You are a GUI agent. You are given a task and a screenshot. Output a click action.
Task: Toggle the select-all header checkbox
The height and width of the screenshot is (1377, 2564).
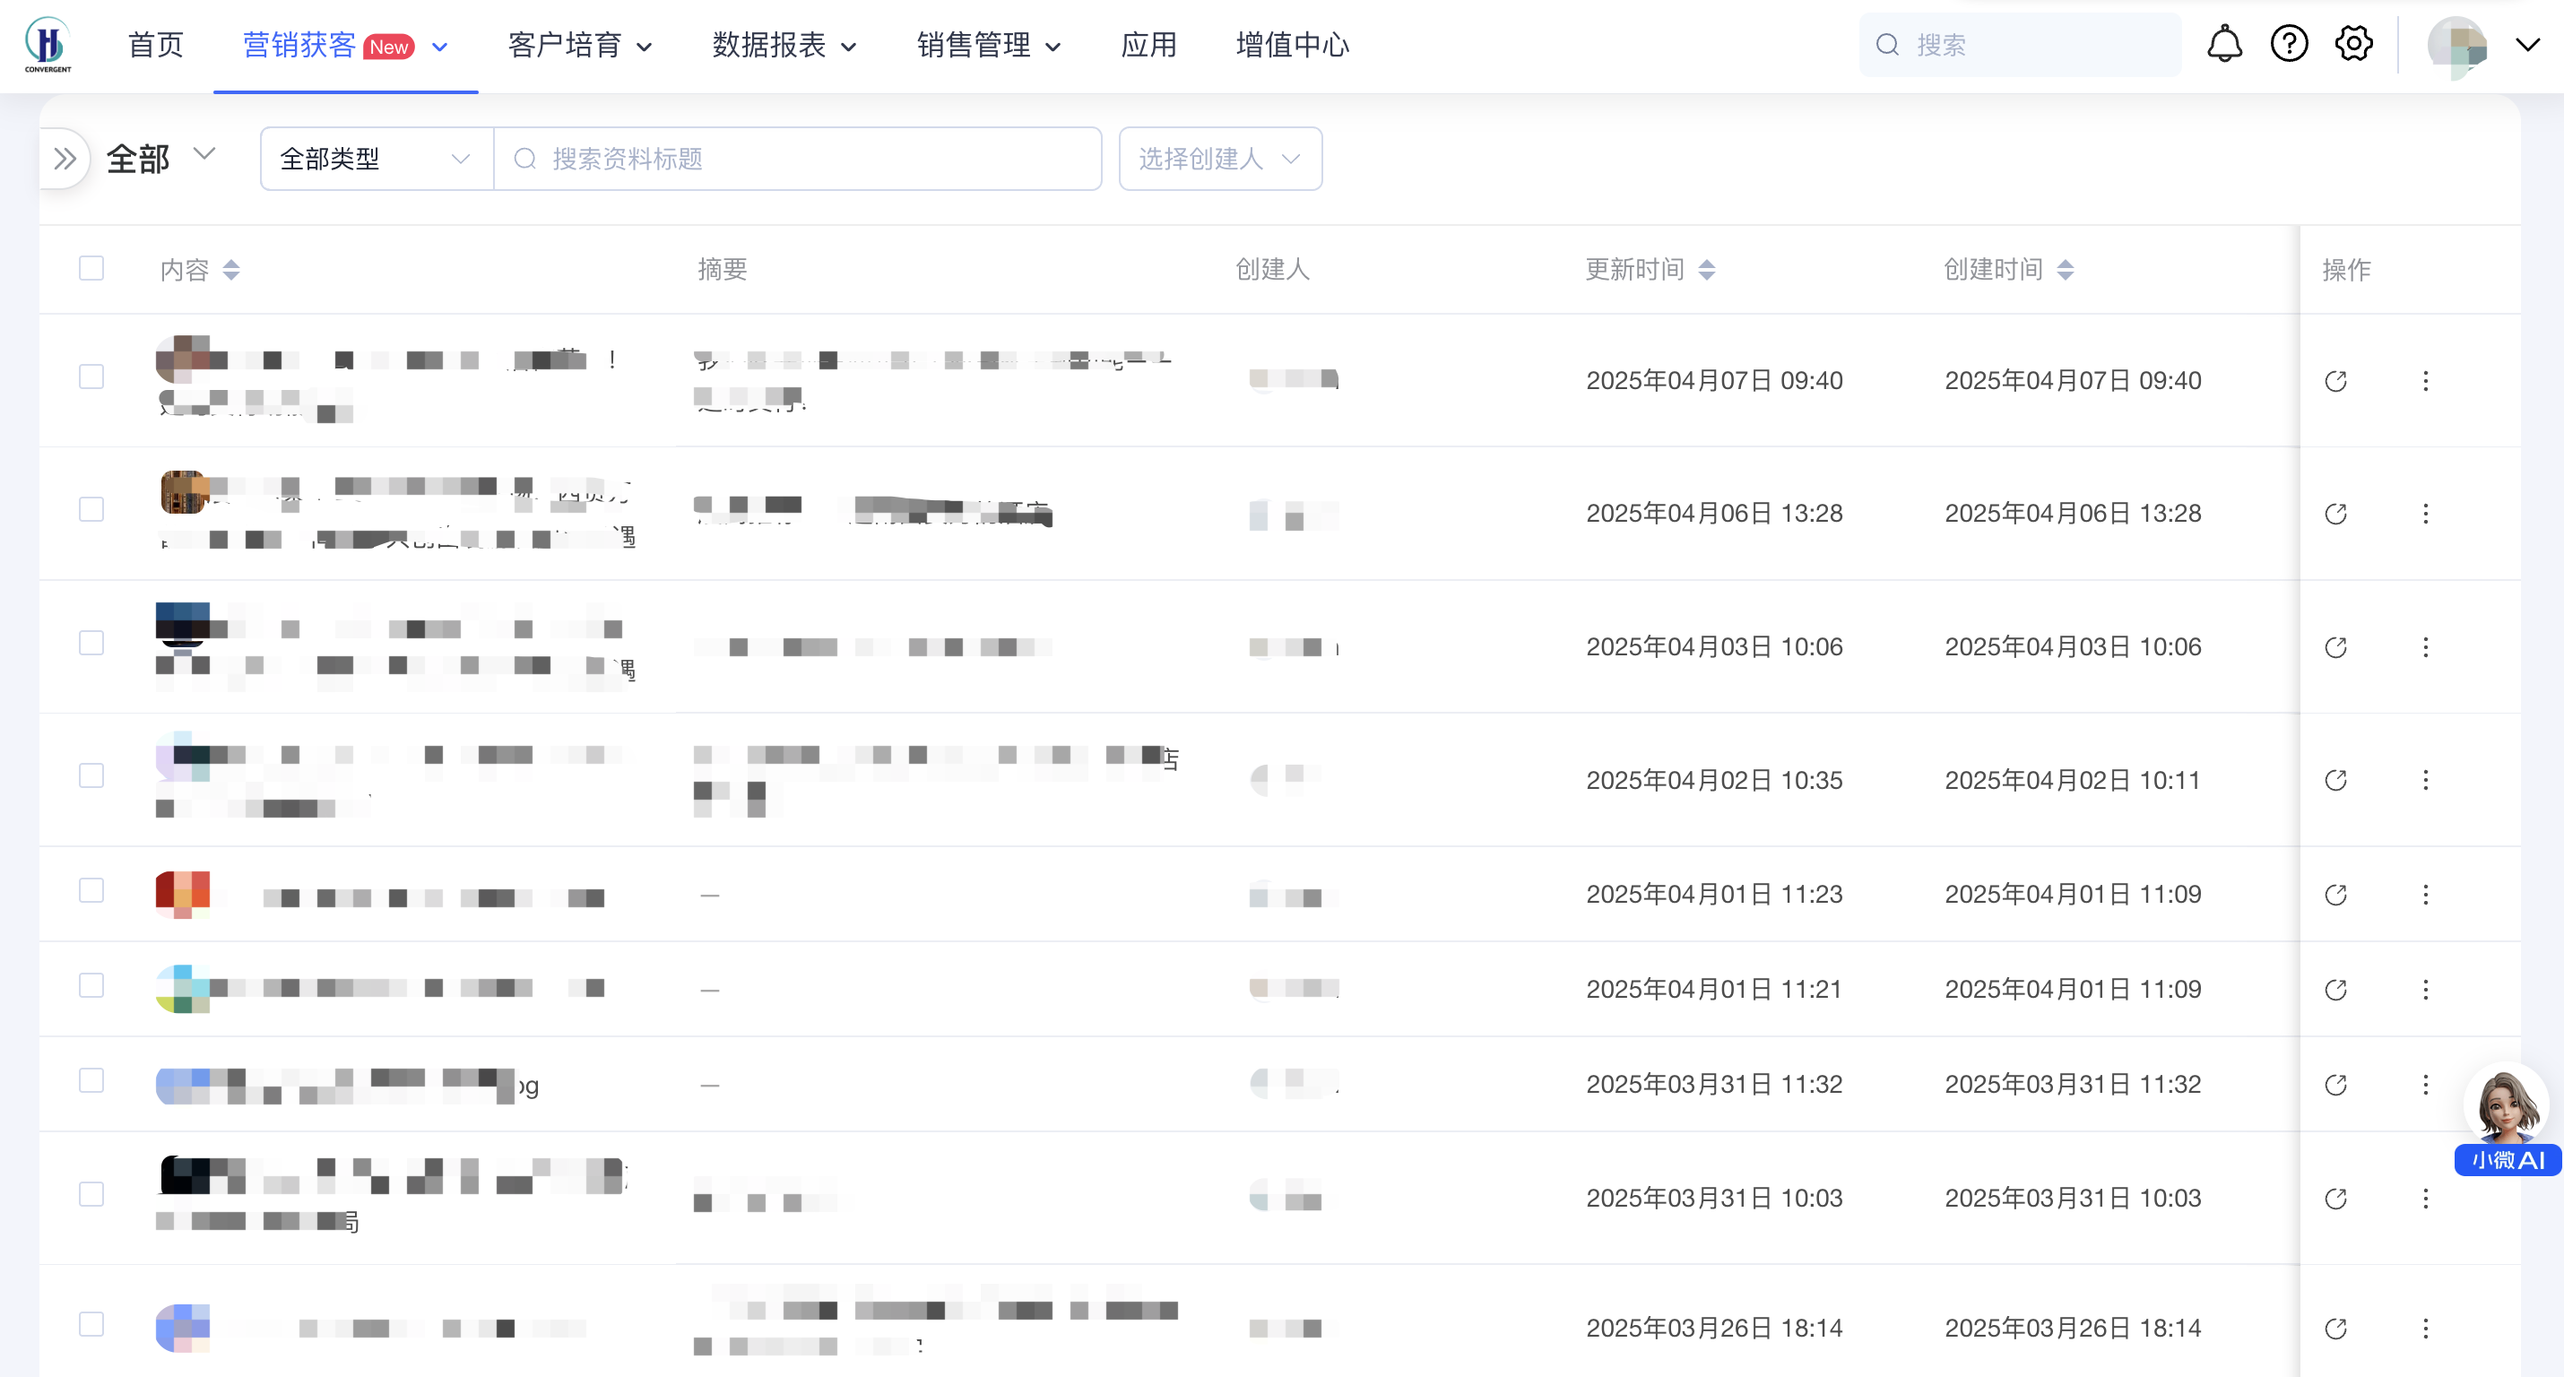91,268
